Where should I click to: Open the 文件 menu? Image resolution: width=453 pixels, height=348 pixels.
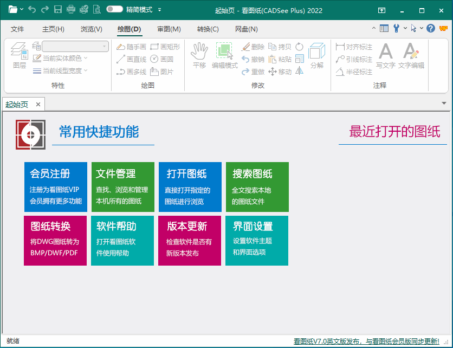pyautogui.click(x=17, y=29)
